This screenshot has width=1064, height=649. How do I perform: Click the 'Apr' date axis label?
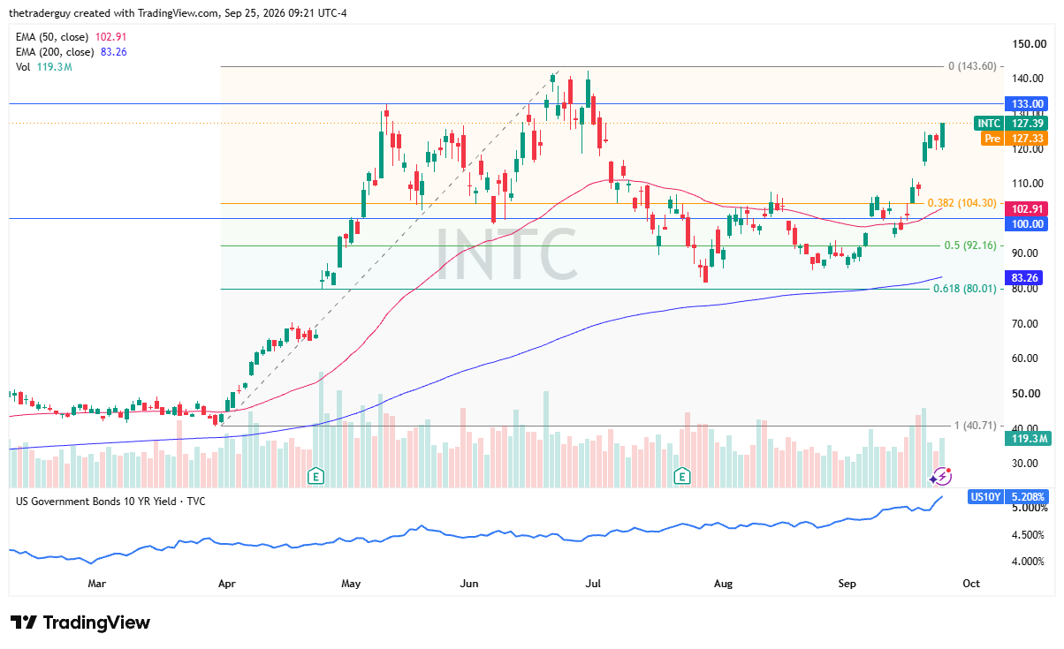[226, 584]
